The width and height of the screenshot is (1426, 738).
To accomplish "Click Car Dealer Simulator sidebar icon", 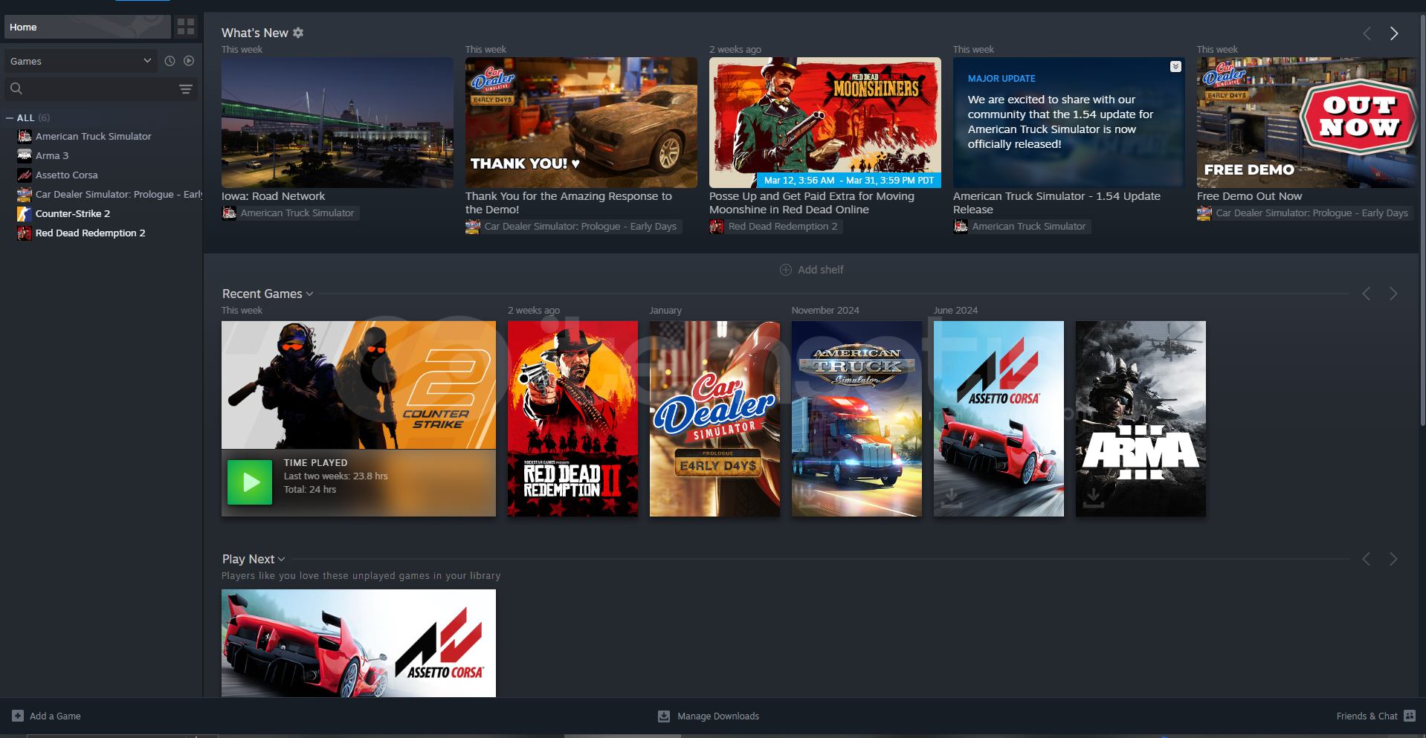I will click(x=25, y=194).
